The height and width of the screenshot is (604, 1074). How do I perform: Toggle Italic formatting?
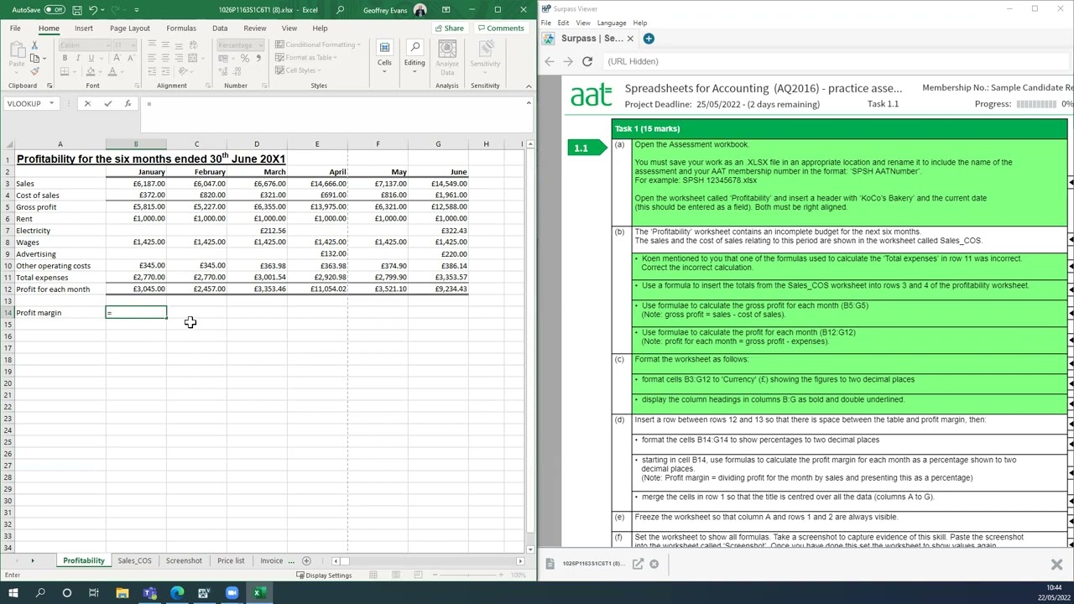point(78,58)
